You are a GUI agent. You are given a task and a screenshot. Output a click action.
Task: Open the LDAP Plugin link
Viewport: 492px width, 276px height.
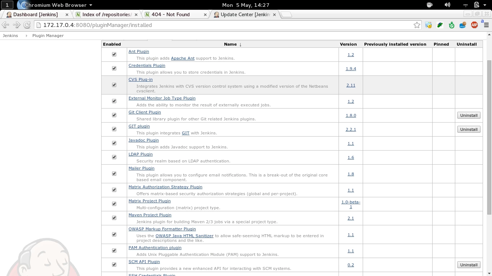tap(140, 154)
